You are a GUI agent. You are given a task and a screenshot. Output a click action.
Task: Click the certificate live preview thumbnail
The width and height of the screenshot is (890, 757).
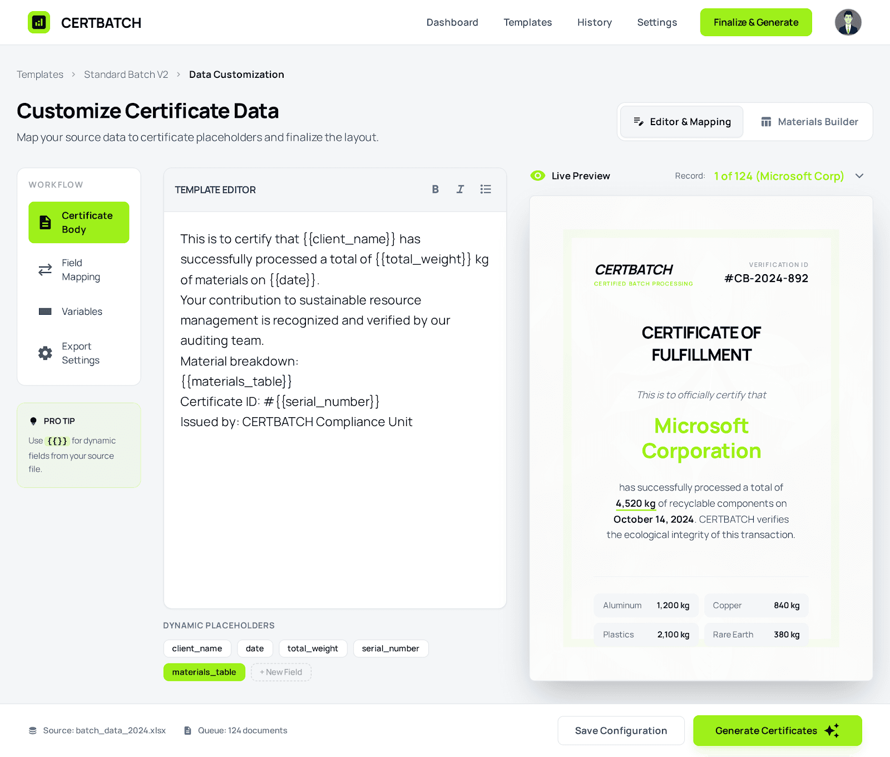coord(701,438)
